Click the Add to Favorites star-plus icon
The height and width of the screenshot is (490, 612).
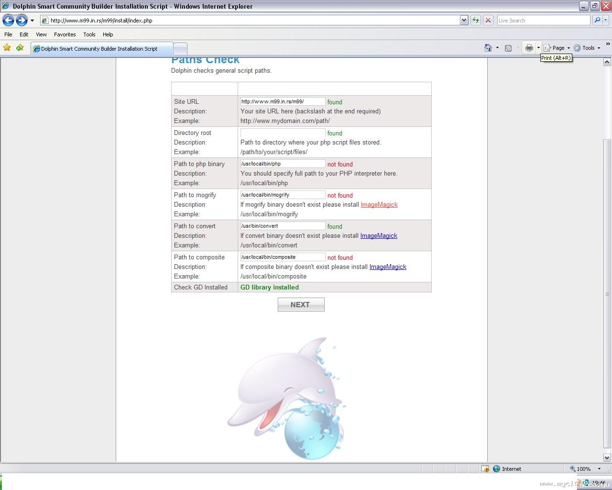(x=20, y=48)
